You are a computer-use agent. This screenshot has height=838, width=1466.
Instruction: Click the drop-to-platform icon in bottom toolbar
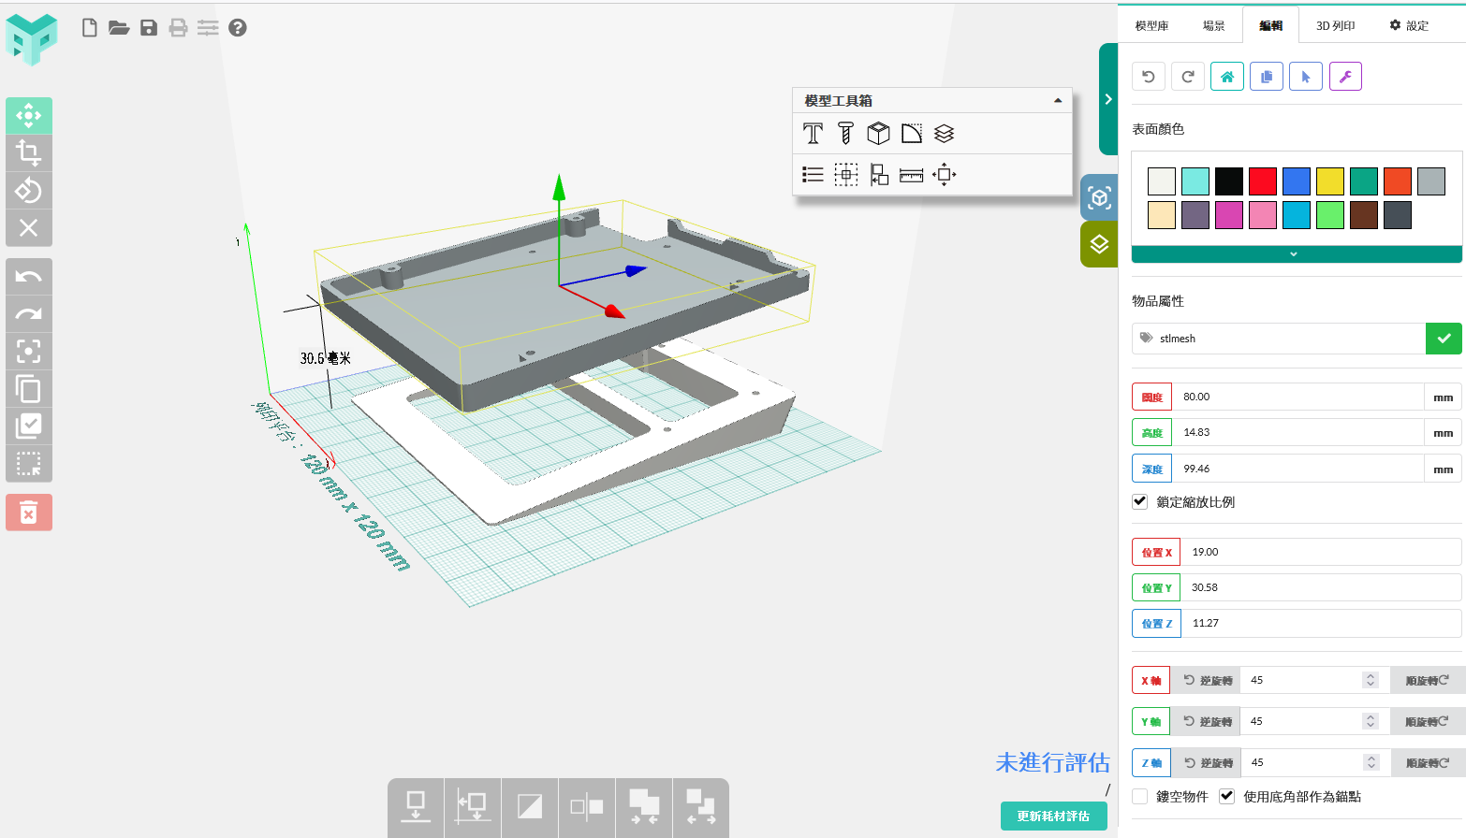pyautogui.click(x=415, y=807)
